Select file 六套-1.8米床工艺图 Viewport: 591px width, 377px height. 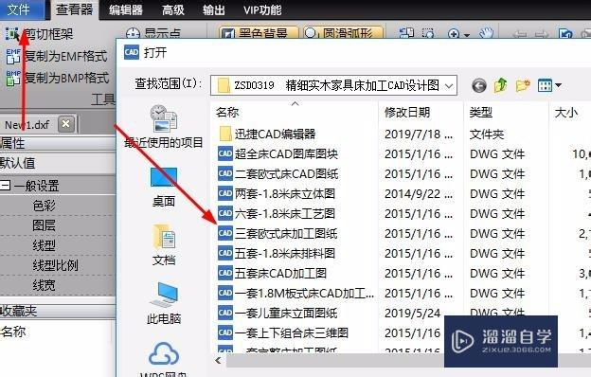click(x=277, y=214)
